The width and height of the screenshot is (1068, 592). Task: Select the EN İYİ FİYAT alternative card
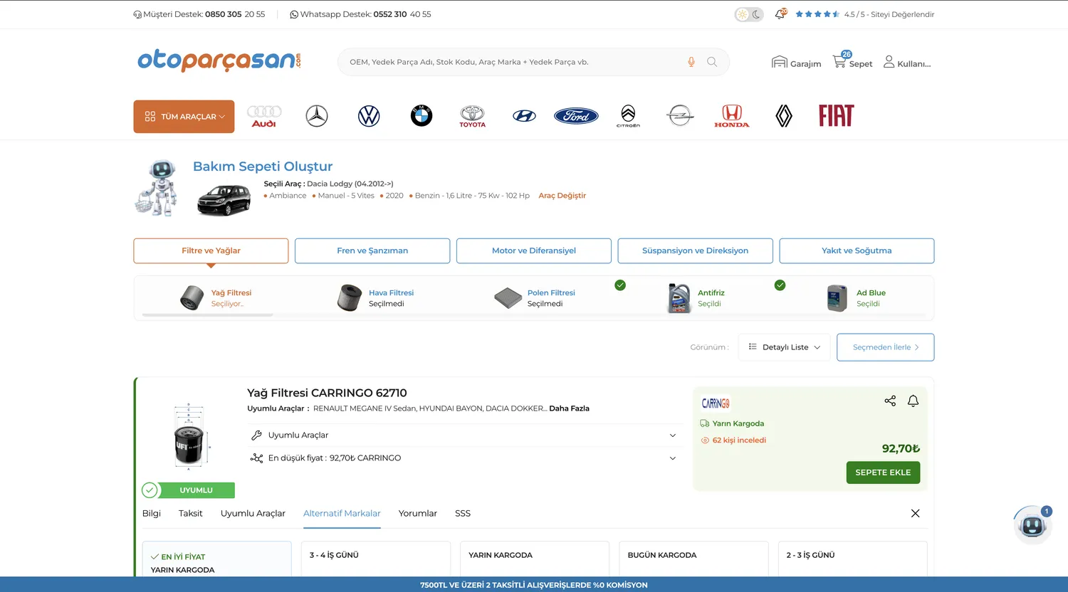(x=217, y=559)
